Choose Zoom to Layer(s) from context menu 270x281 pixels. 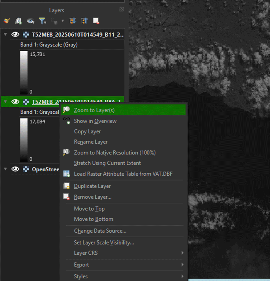[94, 110]
